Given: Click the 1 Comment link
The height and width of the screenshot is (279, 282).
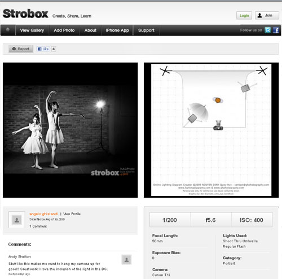Looking at the screenshot, I should (x=38, y=226).
